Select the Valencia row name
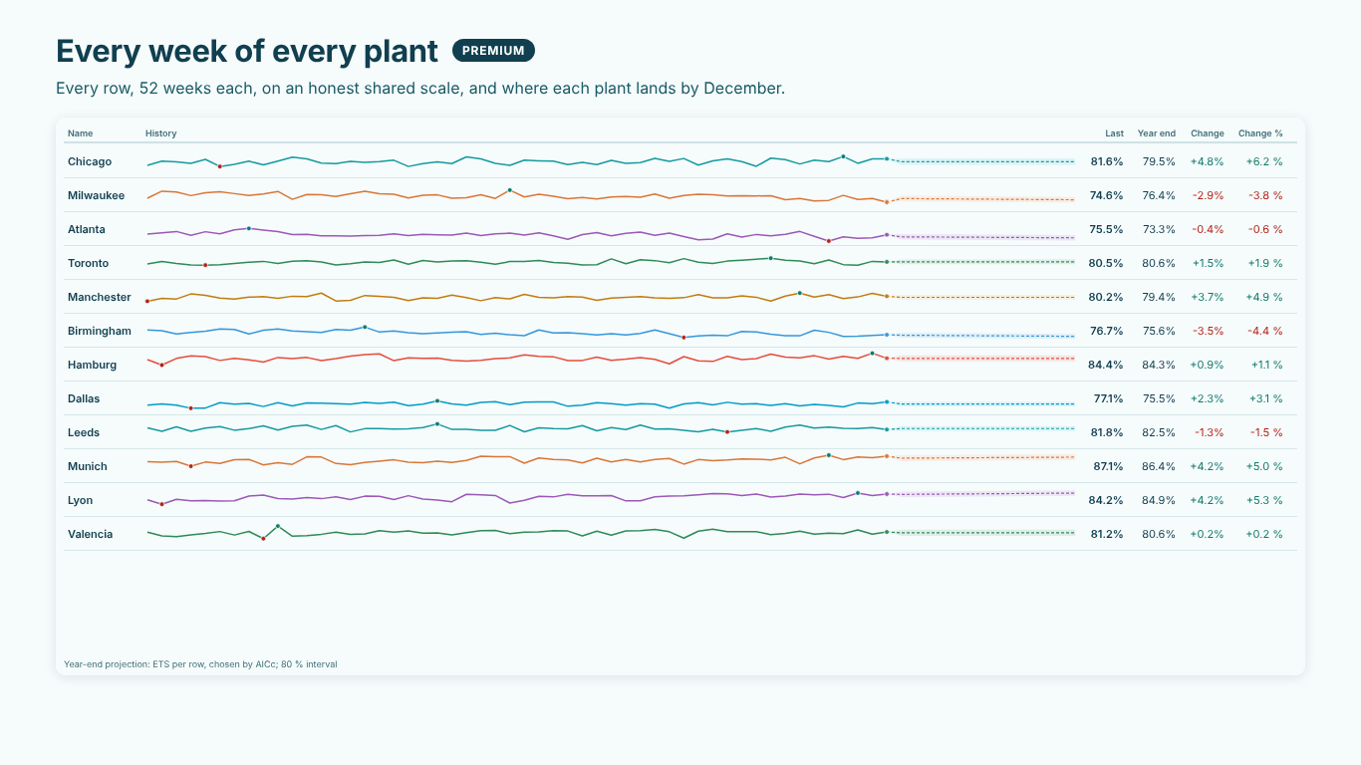This screenshot has height=765, width=1361. pos(91,534)
